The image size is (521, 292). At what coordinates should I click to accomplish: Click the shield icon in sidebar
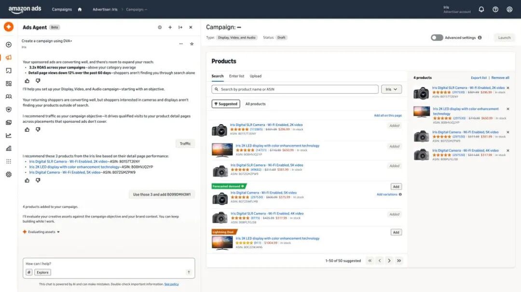click(x=9, y=109)
